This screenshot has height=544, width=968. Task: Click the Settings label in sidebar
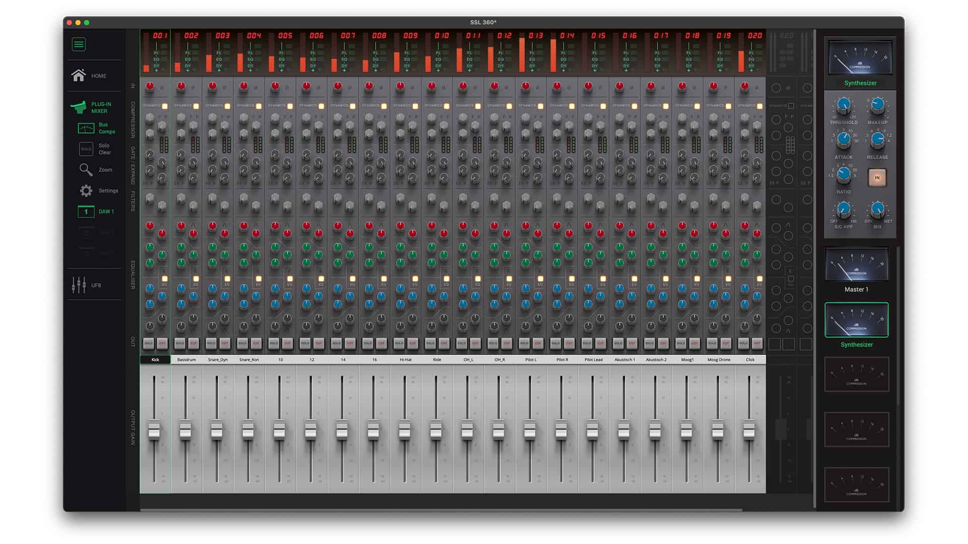[108, 191]
